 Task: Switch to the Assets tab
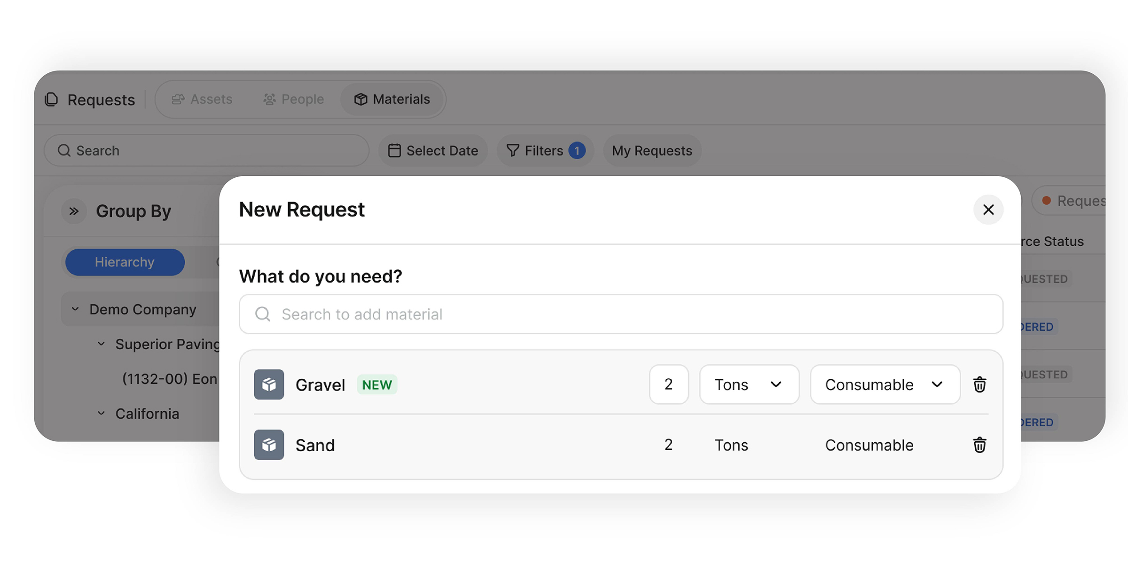click(202, 99)
